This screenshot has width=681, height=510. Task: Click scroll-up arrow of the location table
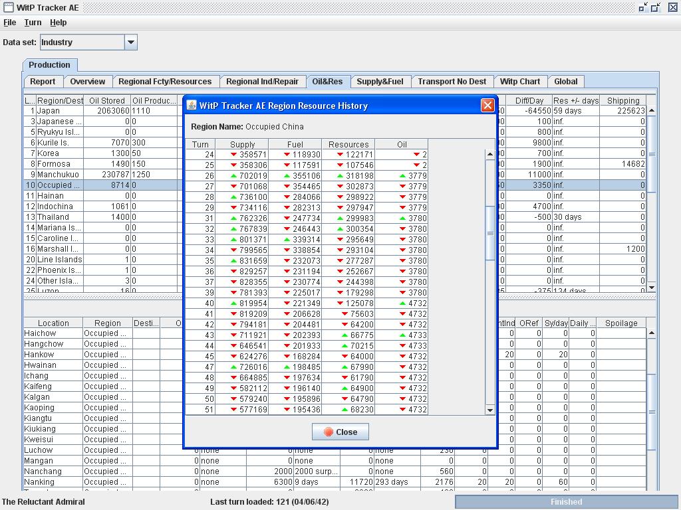click(x=652, y=333)
